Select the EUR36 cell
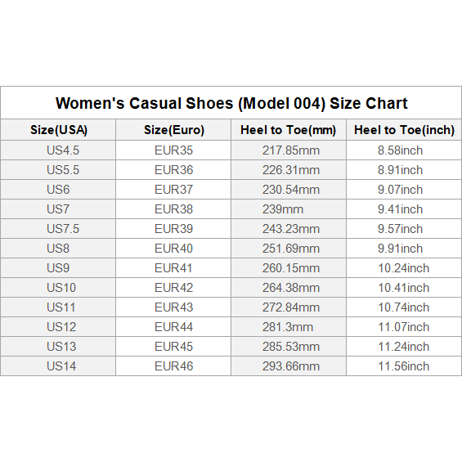 pos(173,170)
